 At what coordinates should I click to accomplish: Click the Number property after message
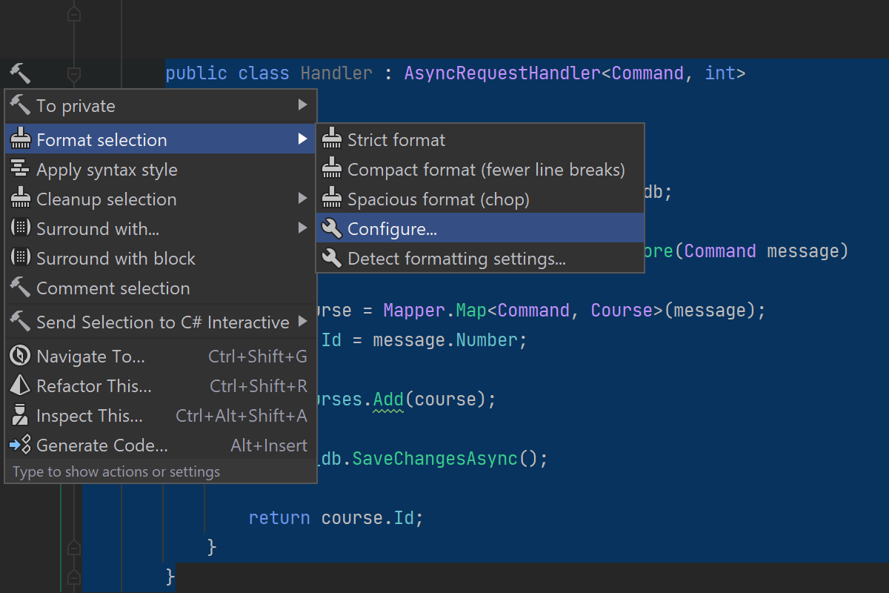[x=487, y=340]
